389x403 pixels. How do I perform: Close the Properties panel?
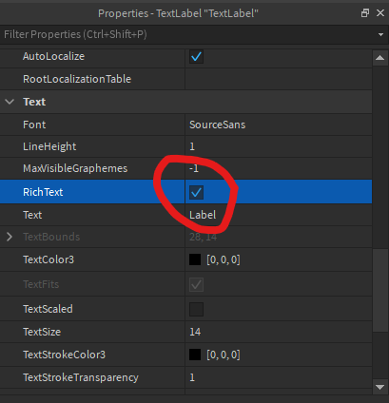point(380,13)
